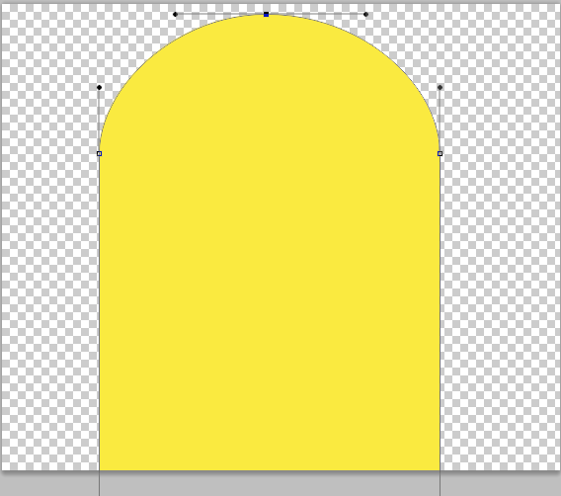This screenshot has height=496, width=561.
Task: Grab the left anchor's upper direction handle
Action: (99, 87)
